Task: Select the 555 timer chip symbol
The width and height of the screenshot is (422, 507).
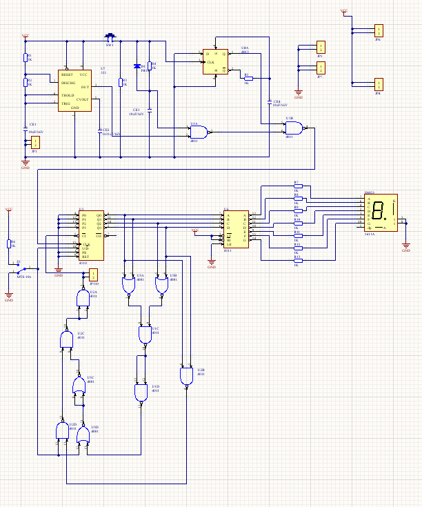Action: click(x=74, y=91)
